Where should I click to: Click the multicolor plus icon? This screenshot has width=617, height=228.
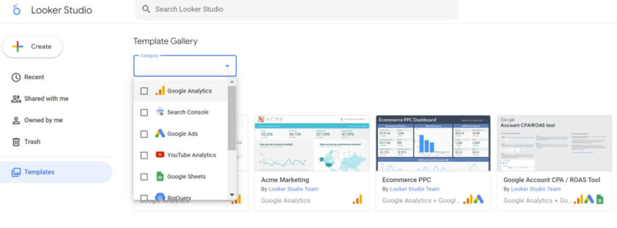click(x=17, y=46)
